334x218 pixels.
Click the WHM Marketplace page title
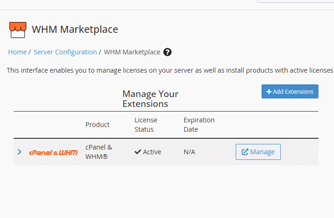(75, 29)
